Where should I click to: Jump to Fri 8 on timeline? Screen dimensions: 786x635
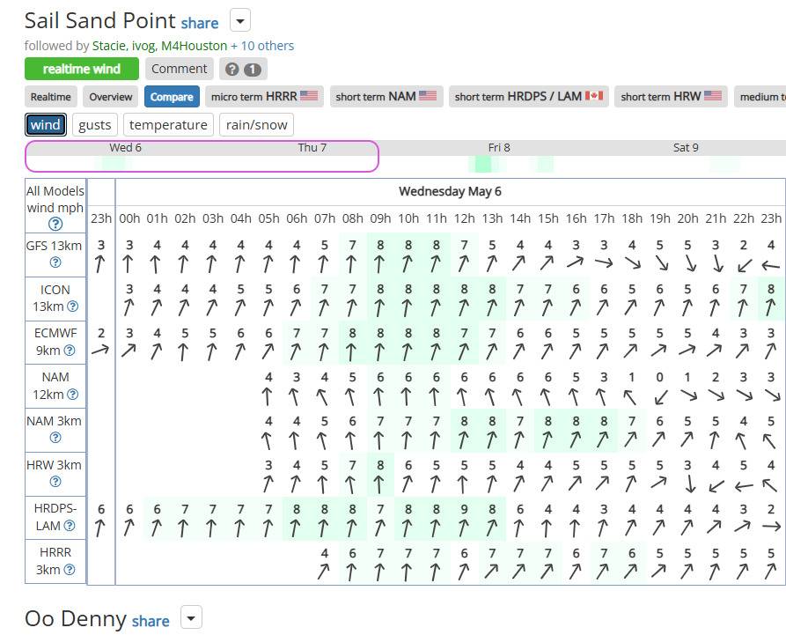click(x=499, y=147)
